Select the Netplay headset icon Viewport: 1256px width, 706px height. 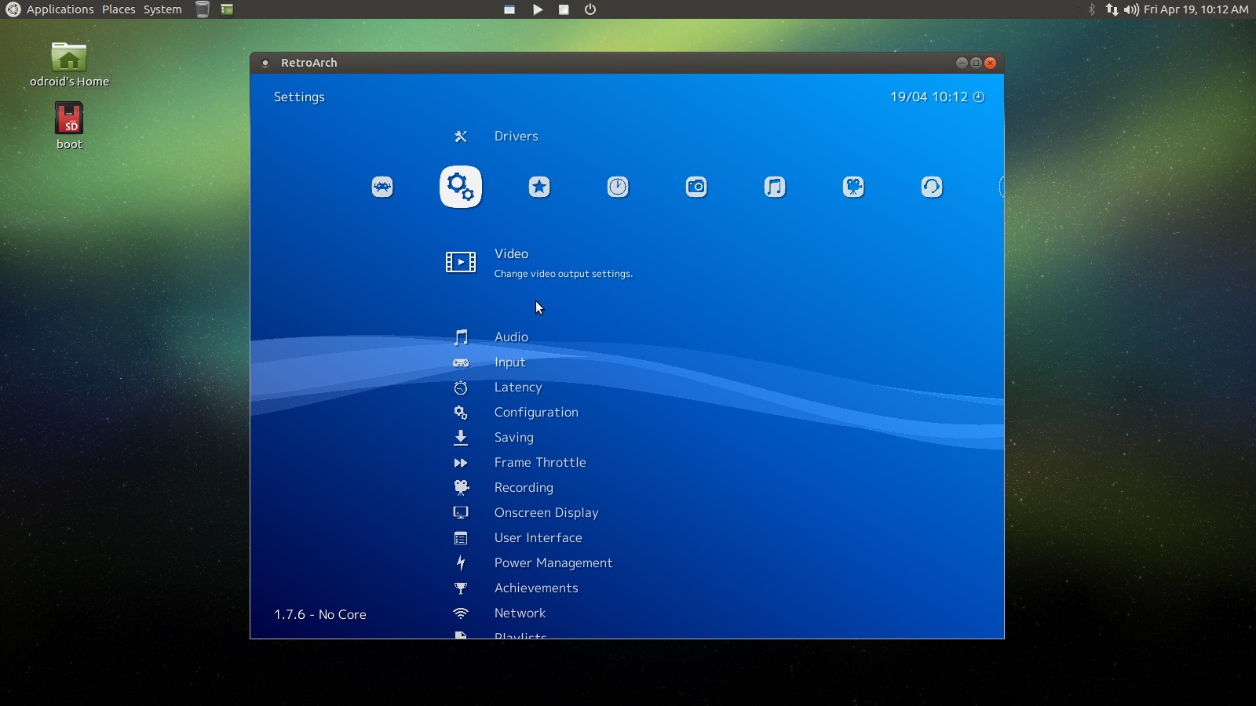pyautogui.click(x=931, y=187)
